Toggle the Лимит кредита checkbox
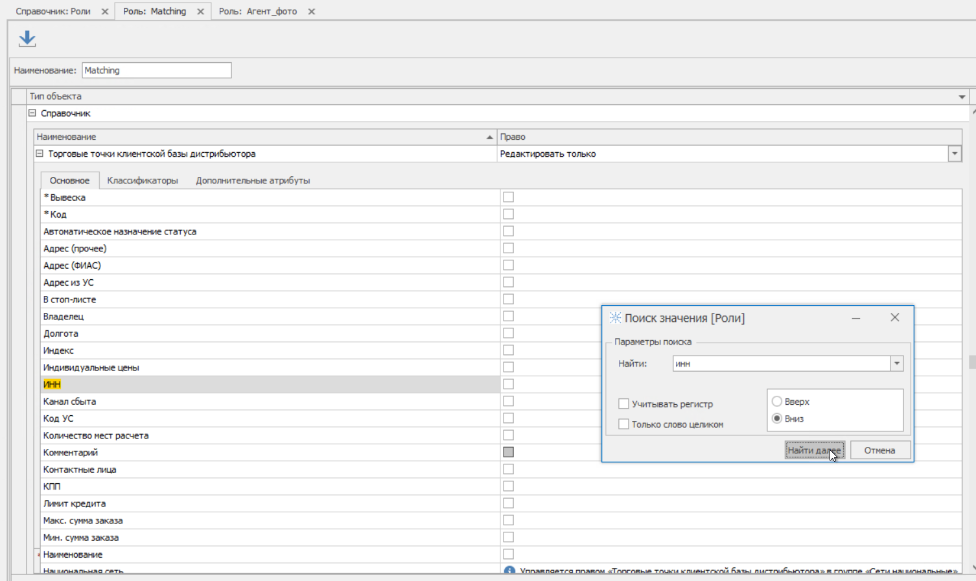 [x=509, y=503]
